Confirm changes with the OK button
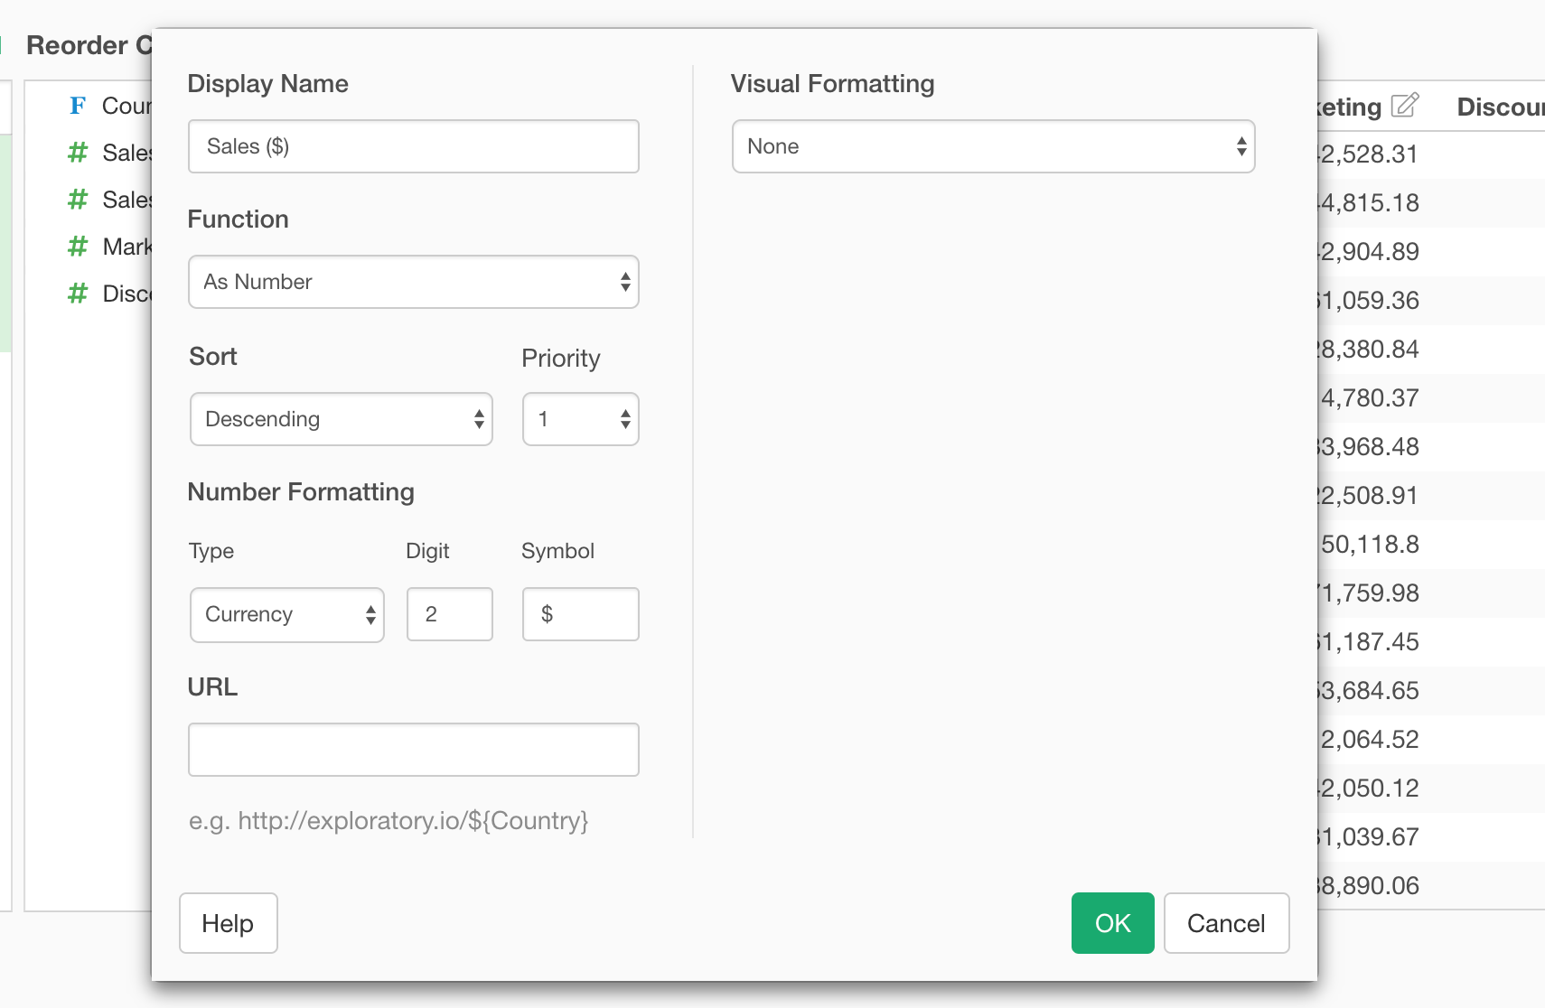Screen dimensions: 1545x1008 click(1112, 923)
